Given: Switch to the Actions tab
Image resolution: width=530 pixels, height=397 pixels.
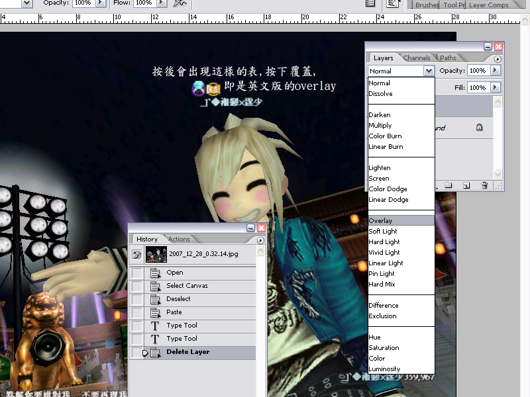Looking at the screenshot, I should click(179, 239).
